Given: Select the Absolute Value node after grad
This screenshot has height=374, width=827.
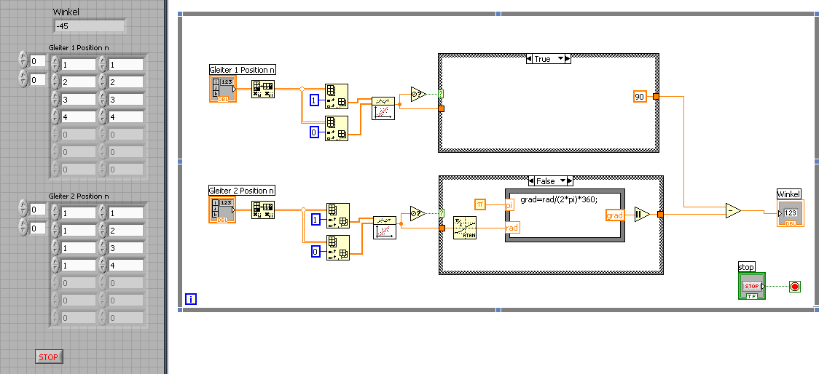Looking at the screenshot, I should (641, 215).
